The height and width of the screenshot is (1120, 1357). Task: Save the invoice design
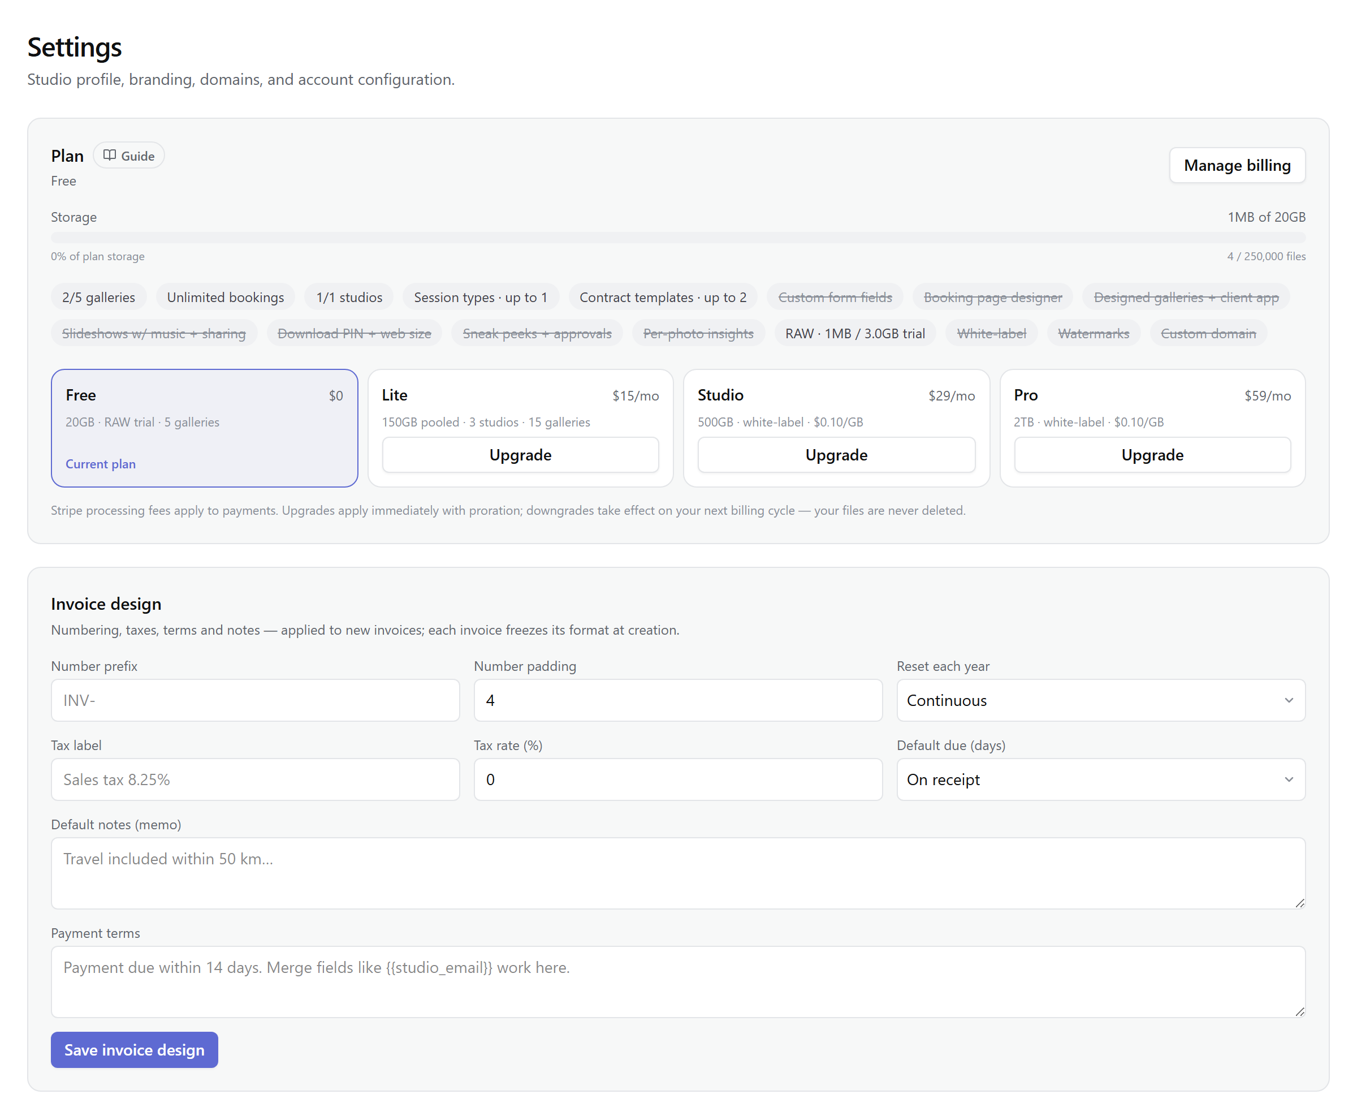134,1050
